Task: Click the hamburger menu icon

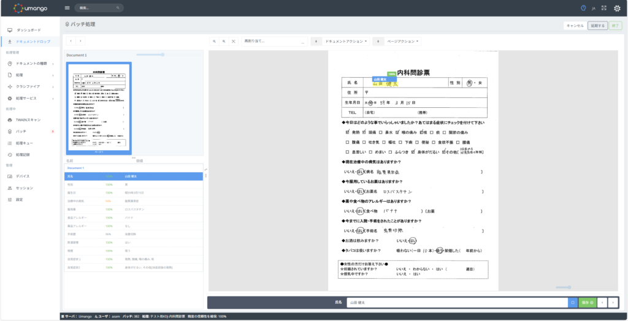Action: [x=67, y=8]
